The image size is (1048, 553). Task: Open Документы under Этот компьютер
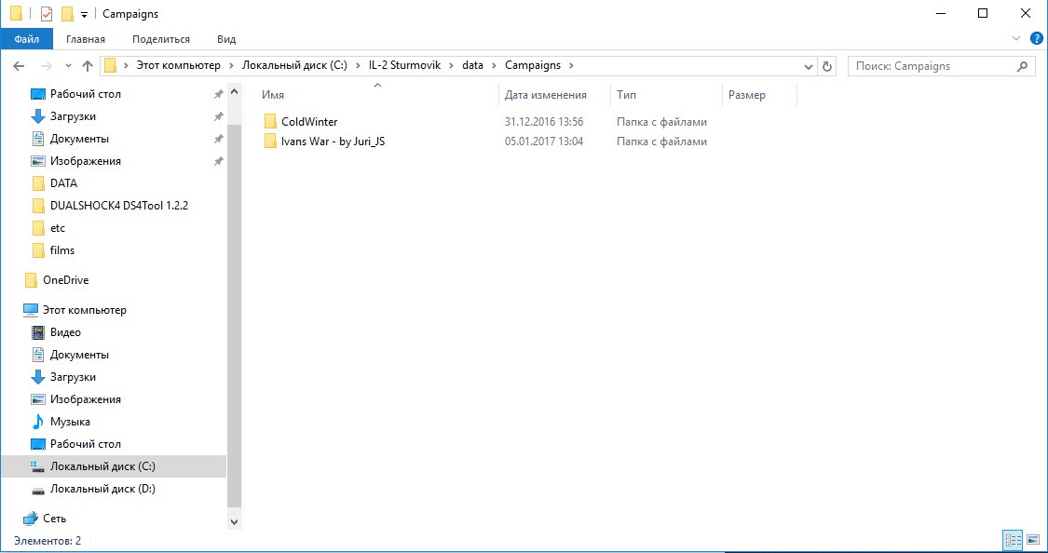(x=79, y=355)
